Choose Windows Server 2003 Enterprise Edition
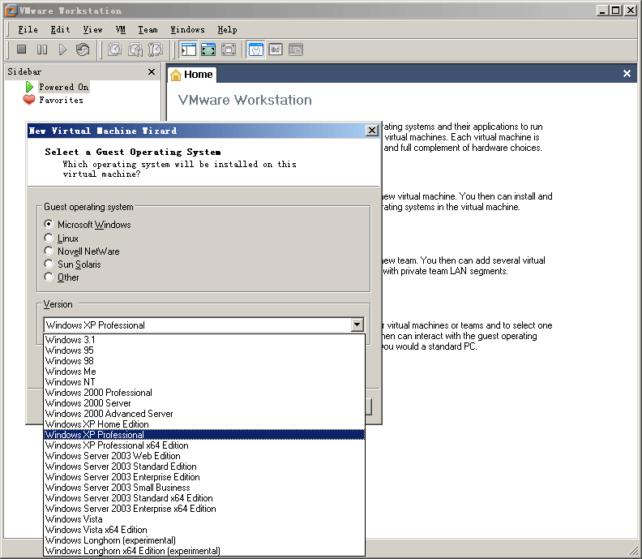Screen dimensions: 642x559 point(204,477)
